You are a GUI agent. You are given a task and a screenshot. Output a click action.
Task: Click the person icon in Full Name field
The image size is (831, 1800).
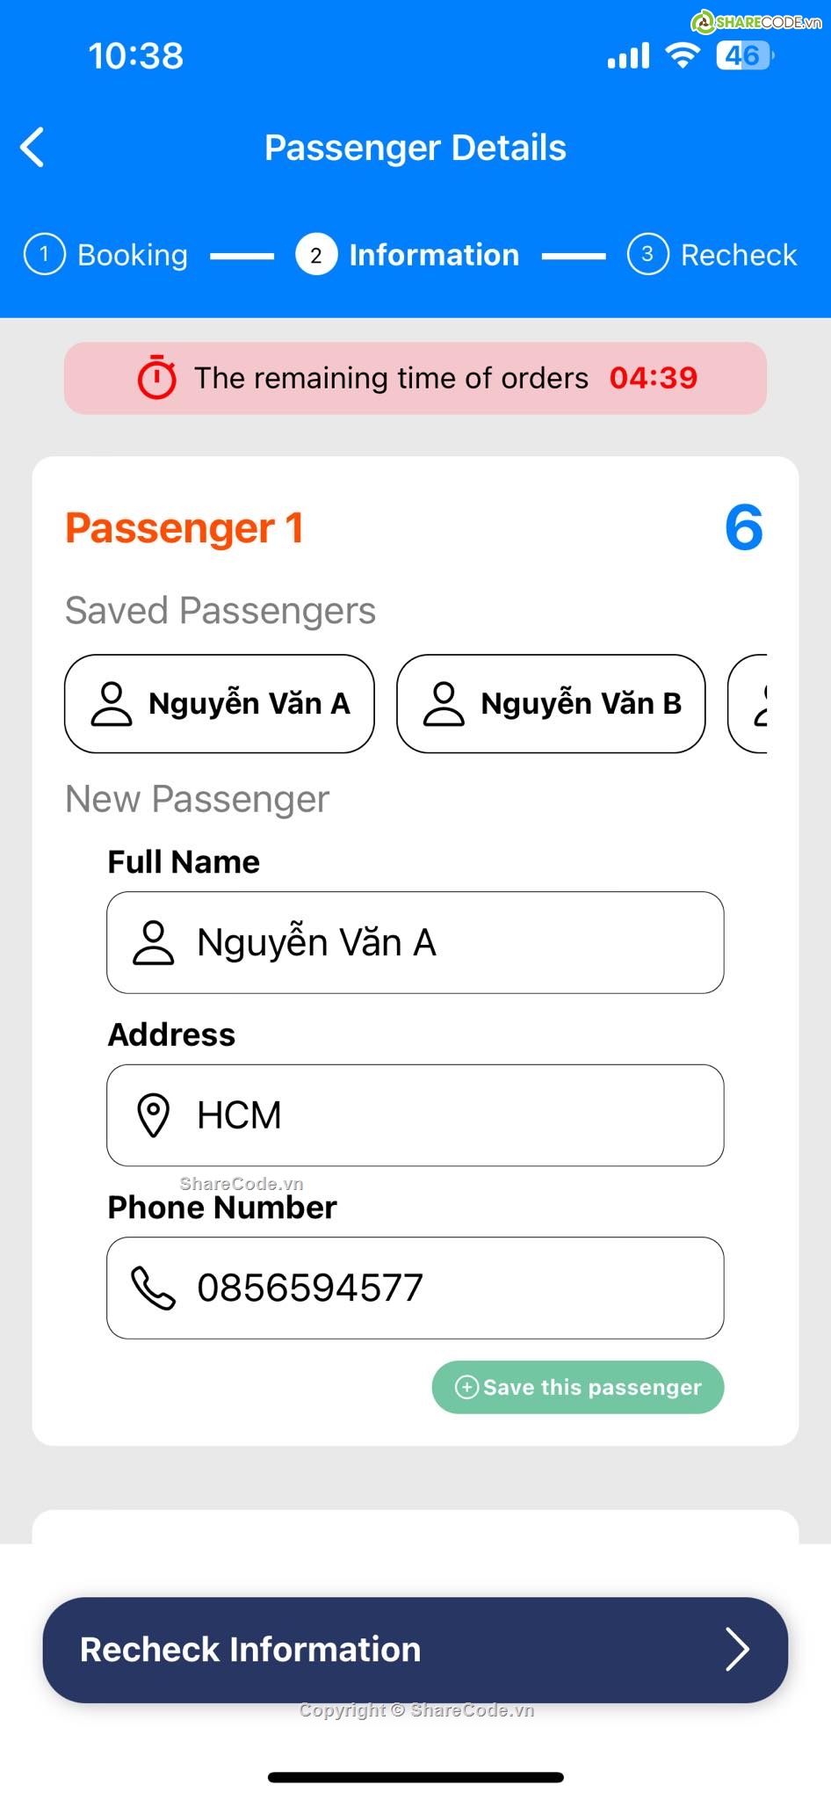coord(154,943)
